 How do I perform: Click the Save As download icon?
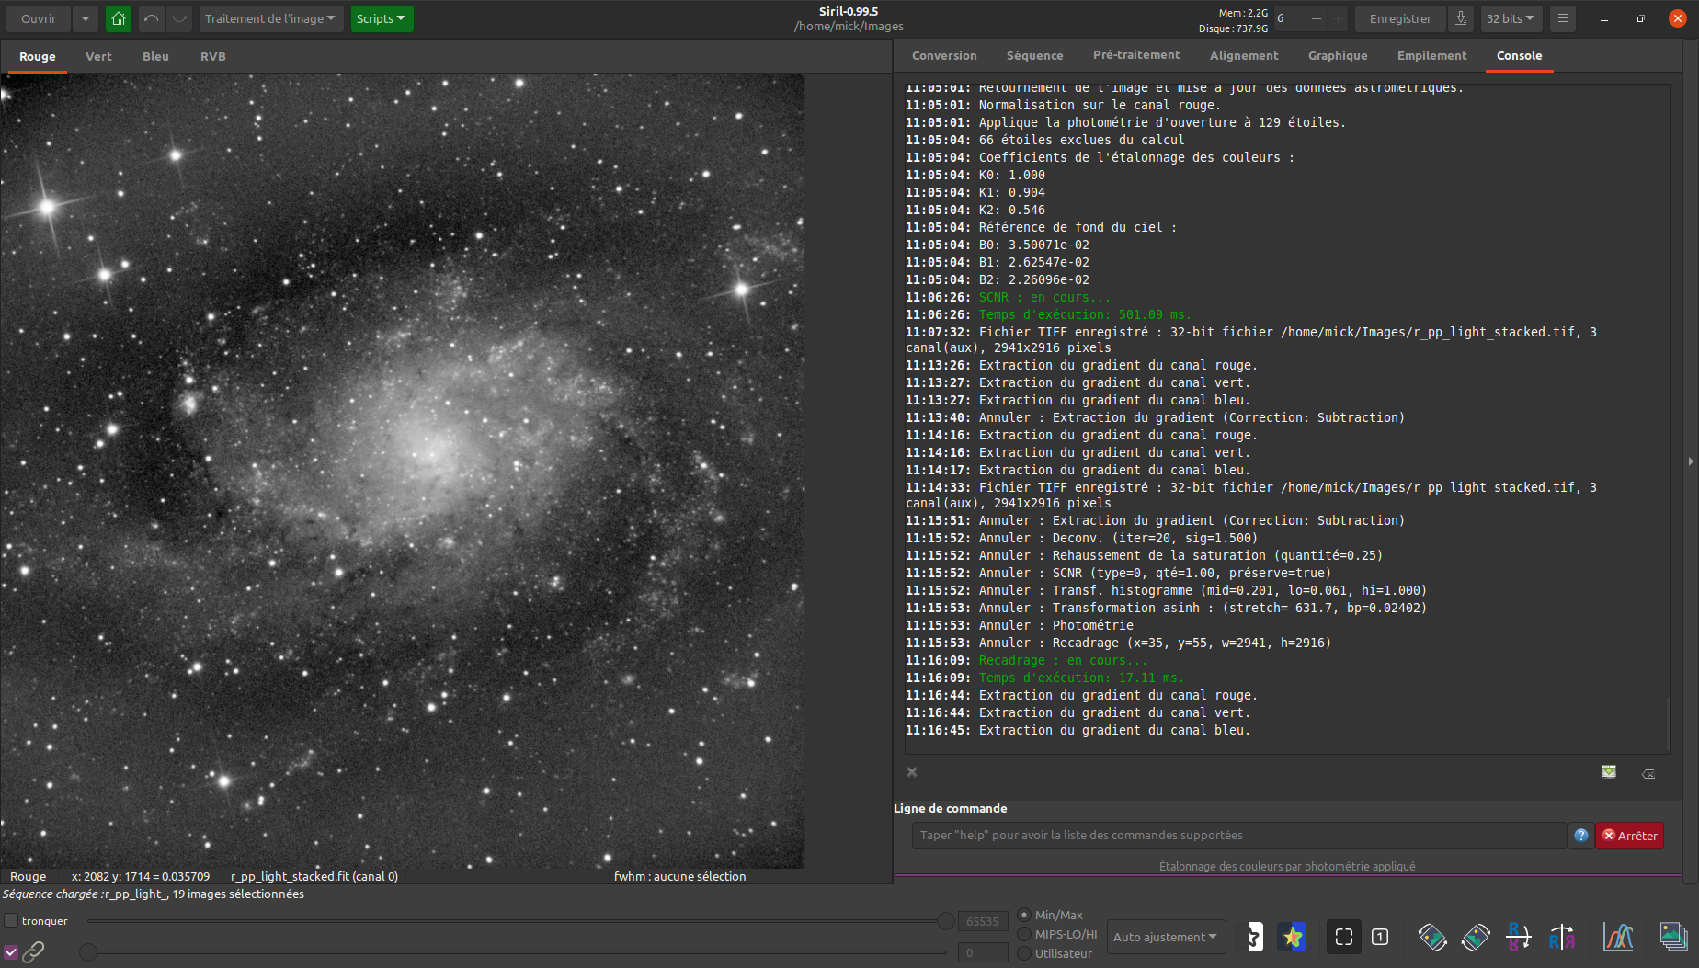point(1460,18)
